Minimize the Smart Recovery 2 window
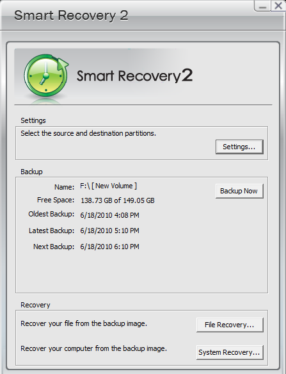The height and width of the screenshot is (374, 286). pyautogui.click(x=262, y=6)
